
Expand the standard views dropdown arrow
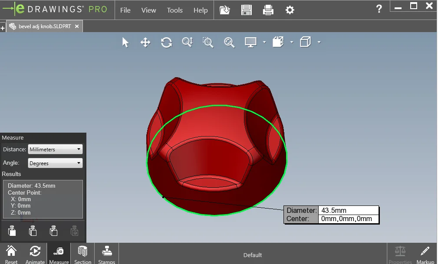point(319,42)
